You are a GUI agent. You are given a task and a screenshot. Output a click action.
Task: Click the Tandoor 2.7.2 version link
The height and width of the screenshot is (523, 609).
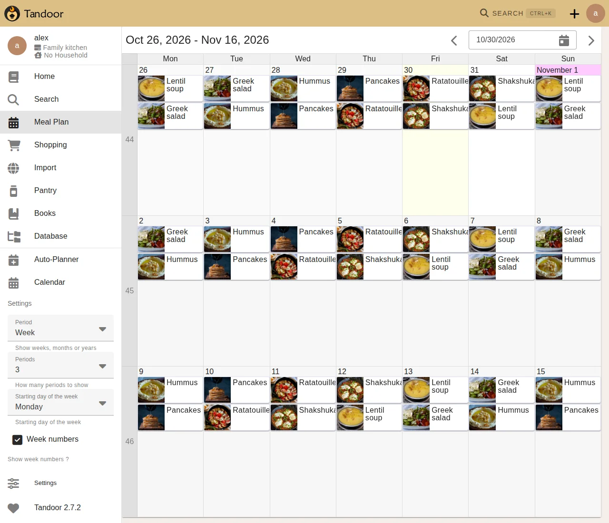tap(60, 508)
